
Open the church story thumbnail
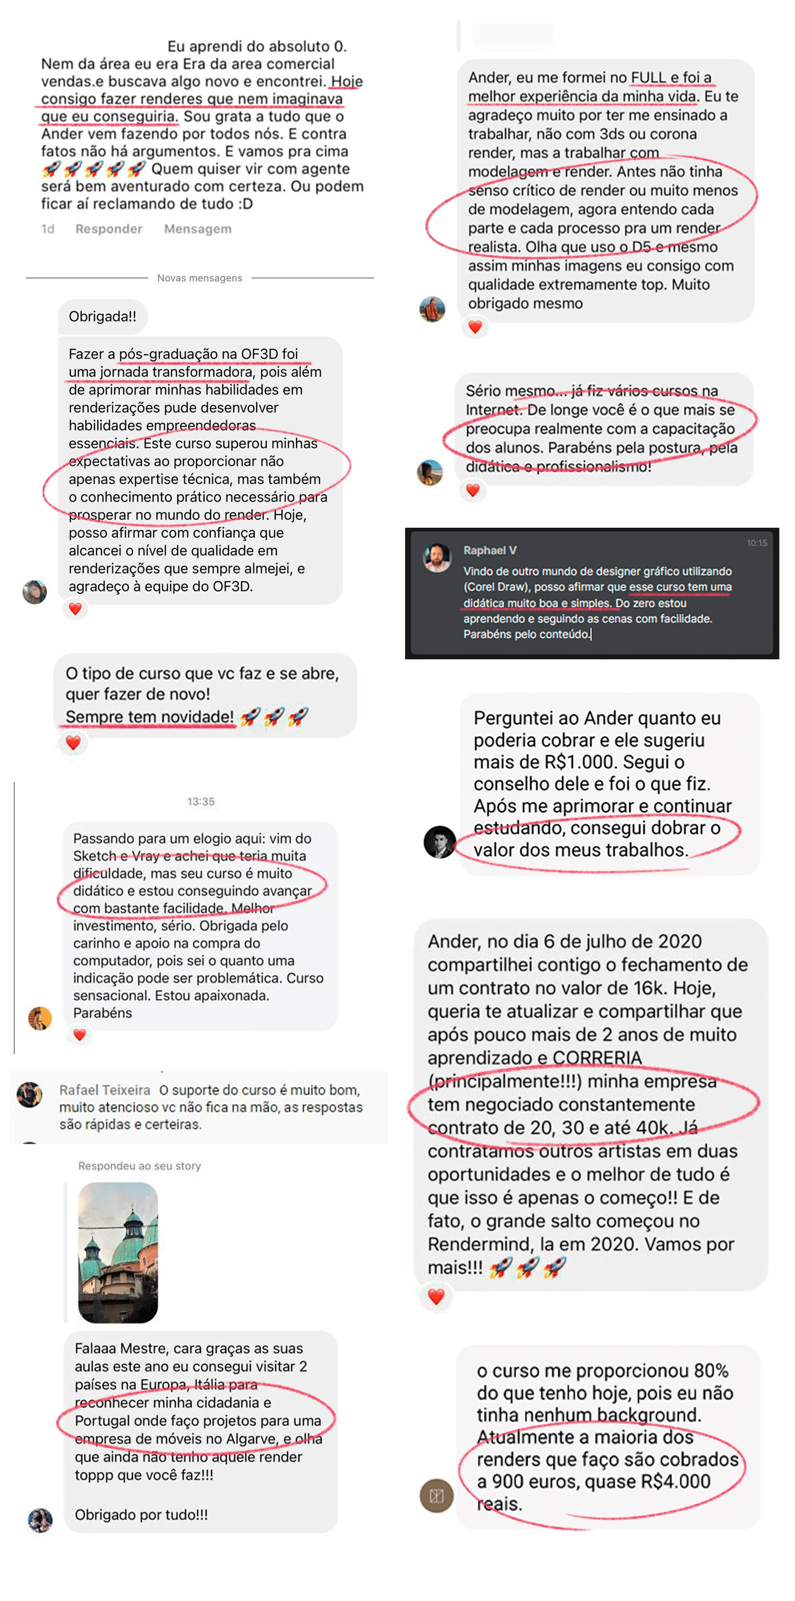[118, 1252]
